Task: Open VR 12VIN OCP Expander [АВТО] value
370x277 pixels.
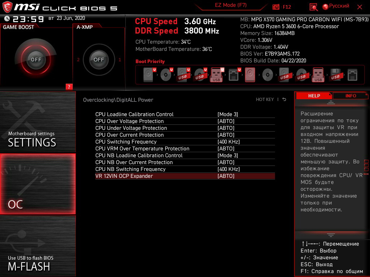Action: pos(226,176)
